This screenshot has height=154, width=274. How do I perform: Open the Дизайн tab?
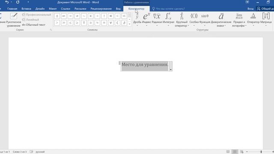[40, 9]
